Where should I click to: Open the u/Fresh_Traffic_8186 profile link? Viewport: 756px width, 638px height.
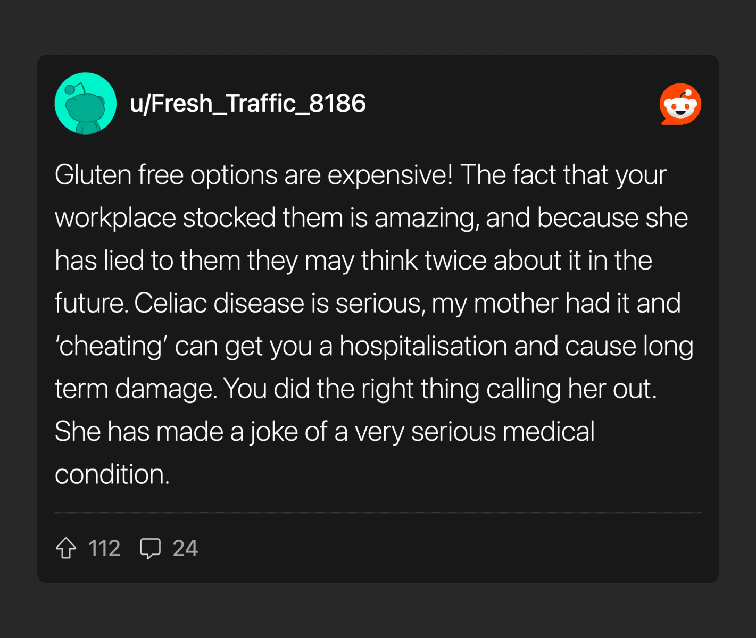click(x=248, y=103)
